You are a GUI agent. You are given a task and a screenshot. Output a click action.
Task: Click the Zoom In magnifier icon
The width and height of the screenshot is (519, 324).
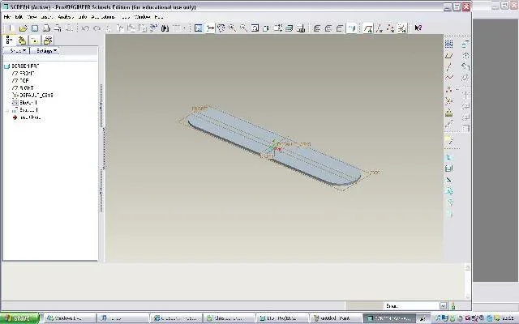(x=232, y=28)
